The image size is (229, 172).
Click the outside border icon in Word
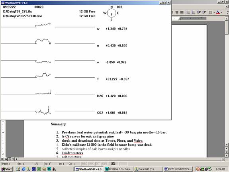[210, 12]
